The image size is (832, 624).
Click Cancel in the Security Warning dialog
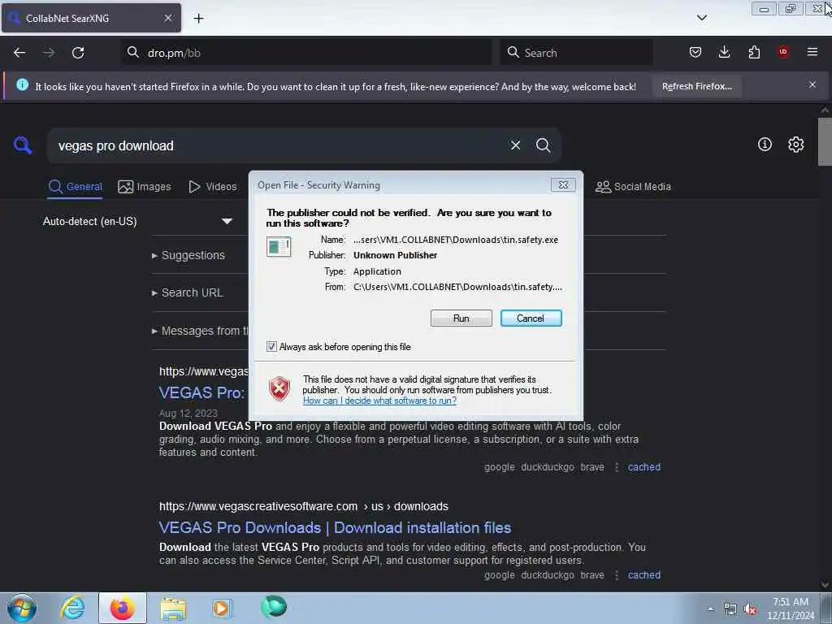coord(531,318)
